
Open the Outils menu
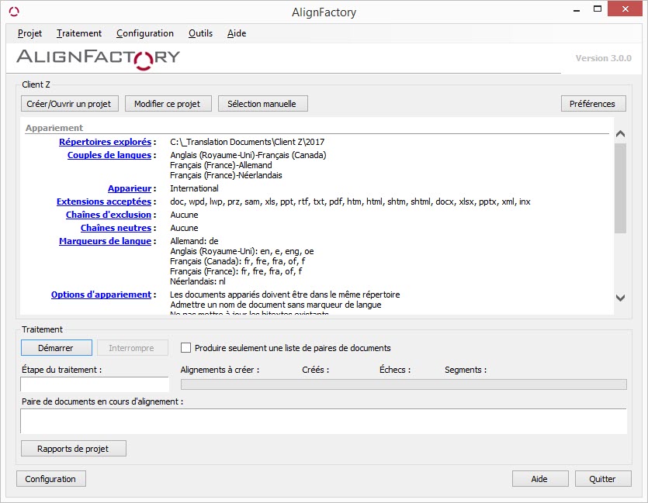(200, 33)
